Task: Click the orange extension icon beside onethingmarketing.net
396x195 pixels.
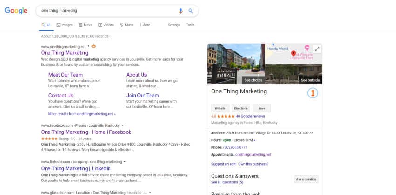Action: (94, 46)
